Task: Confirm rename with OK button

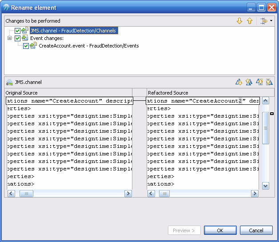Action: point(220,230)
